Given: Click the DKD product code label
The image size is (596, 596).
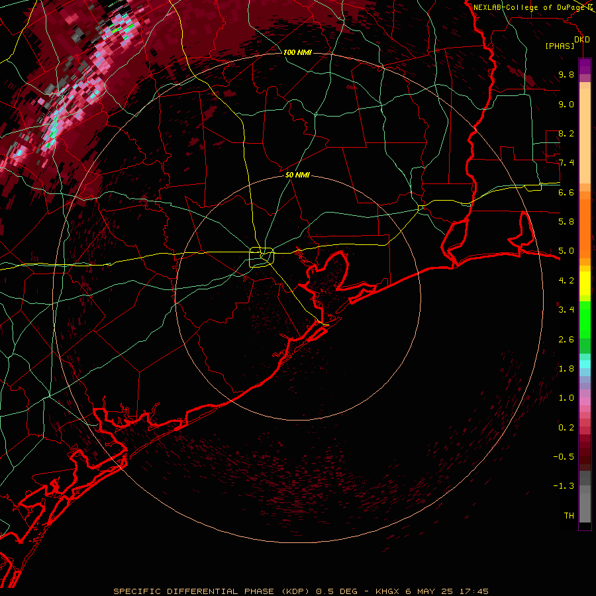Looking at the screenshot, I should click(x=581, y=40).
